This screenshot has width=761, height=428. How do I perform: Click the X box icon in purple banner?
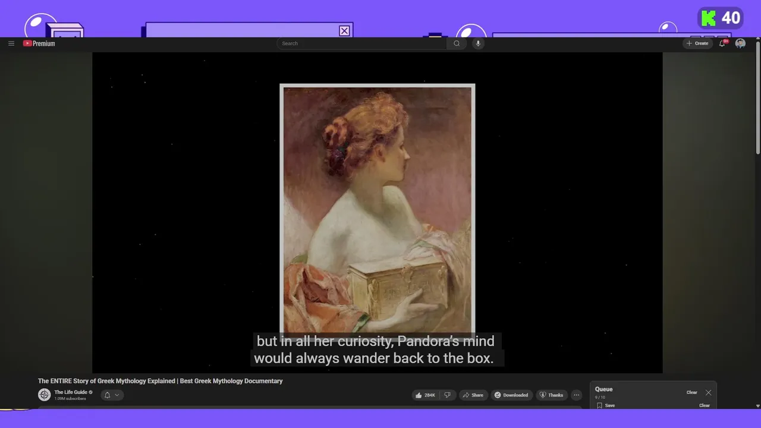pyautogui.click(x=344, y=31)
